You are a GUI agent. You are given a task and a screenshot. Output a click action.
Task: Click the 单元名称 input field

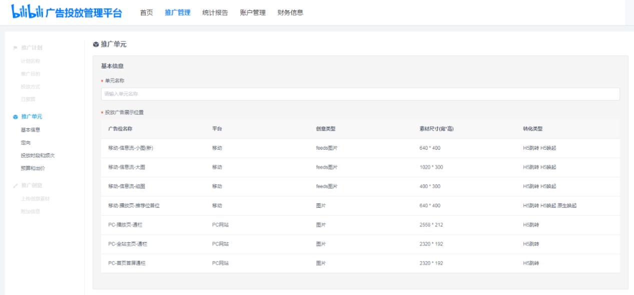click(360, 94)
